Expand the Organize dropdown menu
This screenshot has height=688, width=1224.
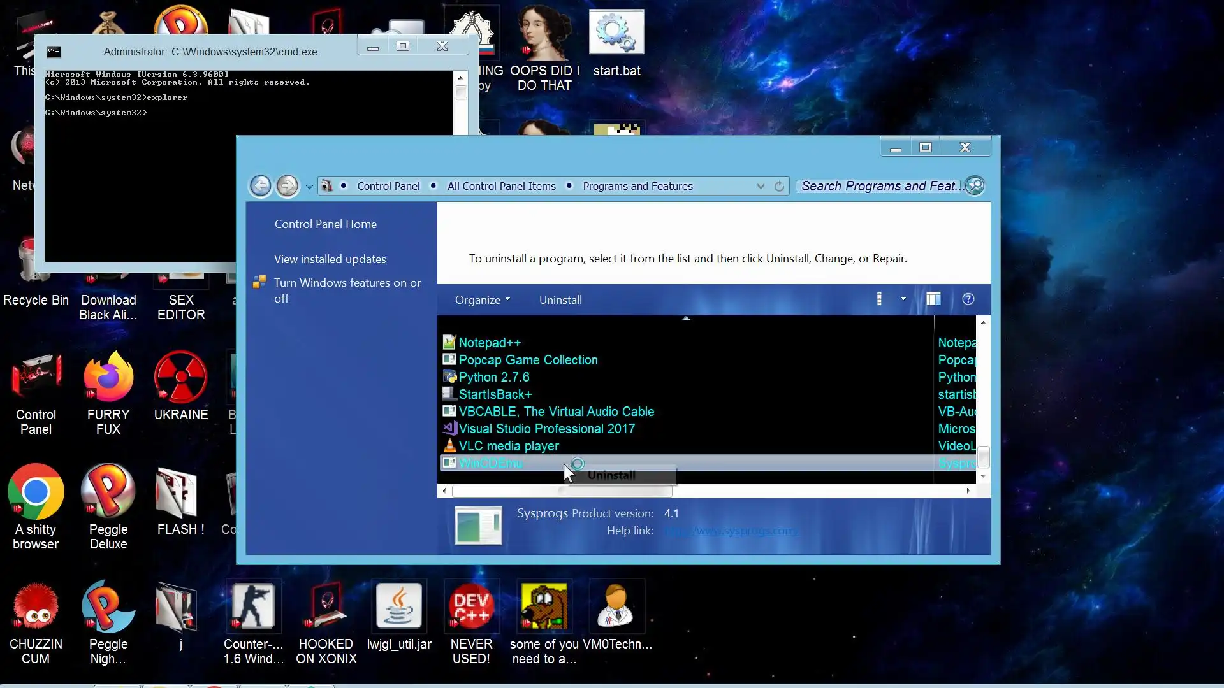coord(482,300)
